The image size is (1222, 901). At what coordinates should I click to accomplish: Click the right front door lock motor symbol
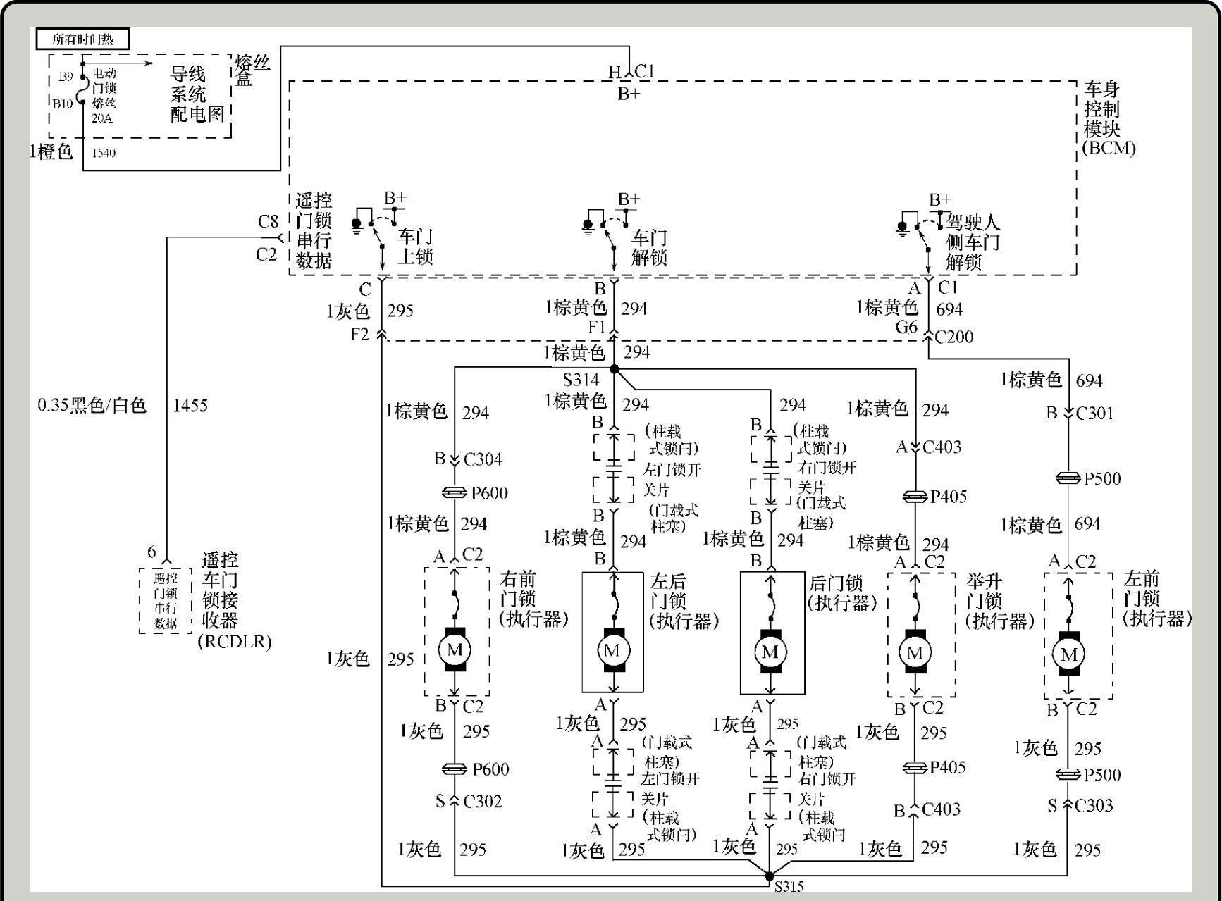(x=455, y=649)
